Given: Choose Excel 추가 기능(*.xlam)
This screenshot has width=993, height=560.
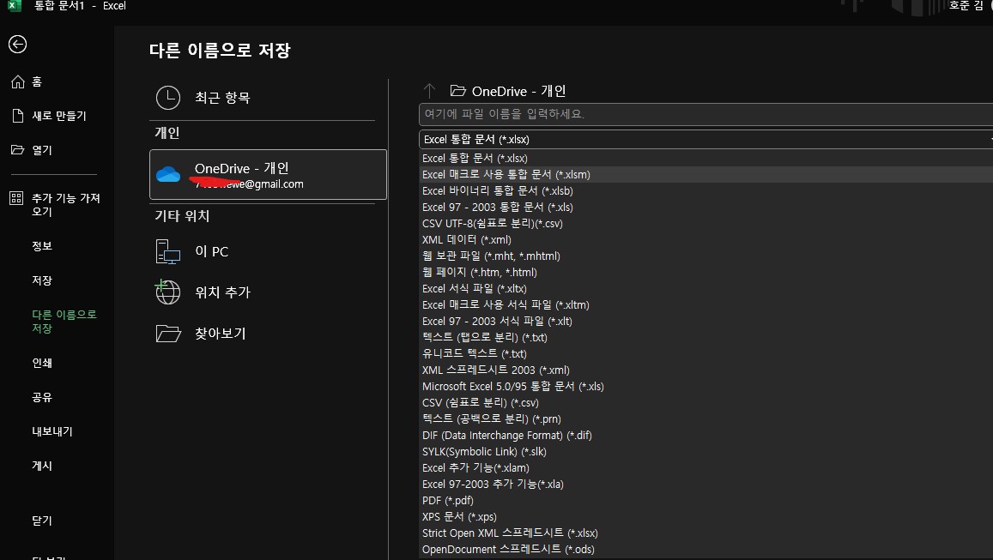Looking at the screenshot, I should pyautogui.click(x=705, y=468).
